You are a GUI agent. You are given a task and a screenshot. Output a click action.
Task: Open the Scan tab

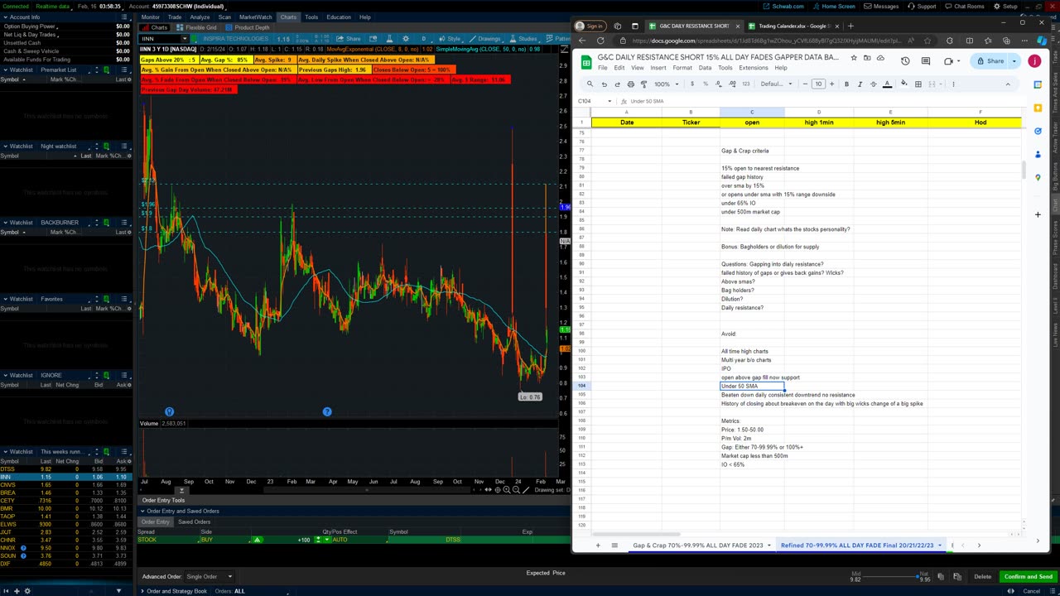pos(224,17)
